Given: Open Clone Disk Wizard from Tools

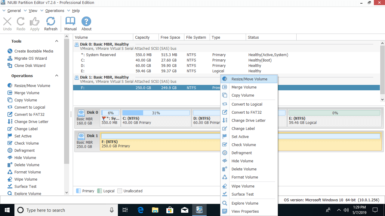Looking at the screenshot, I should tap(30, 66).
